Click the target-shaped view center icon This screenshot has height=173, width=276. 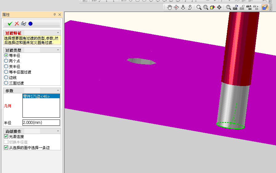(x=219, y=7)
